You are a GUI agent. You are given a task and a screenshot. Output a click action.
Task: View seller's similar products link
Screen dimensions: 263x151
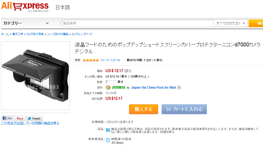[x=30, y=123]
